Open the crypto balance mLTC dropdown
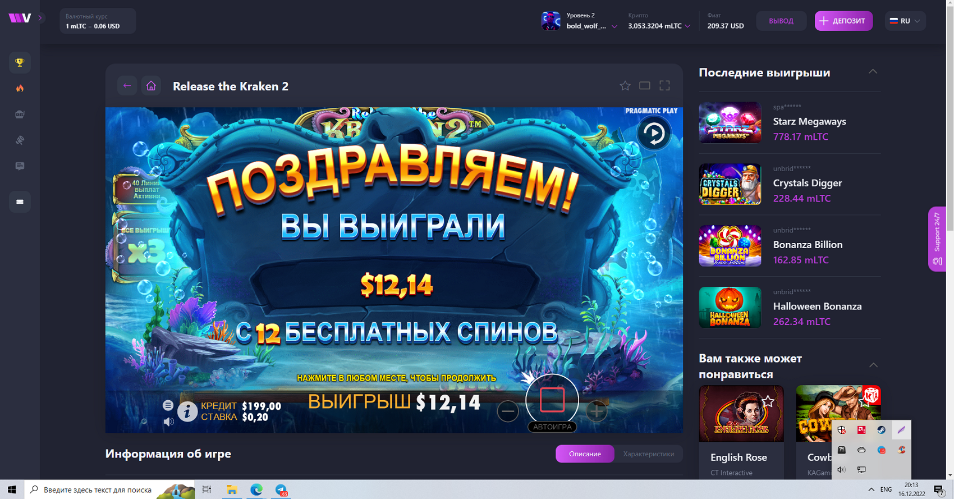This screenshot has height=499, width=954. [x=659, y=26]
